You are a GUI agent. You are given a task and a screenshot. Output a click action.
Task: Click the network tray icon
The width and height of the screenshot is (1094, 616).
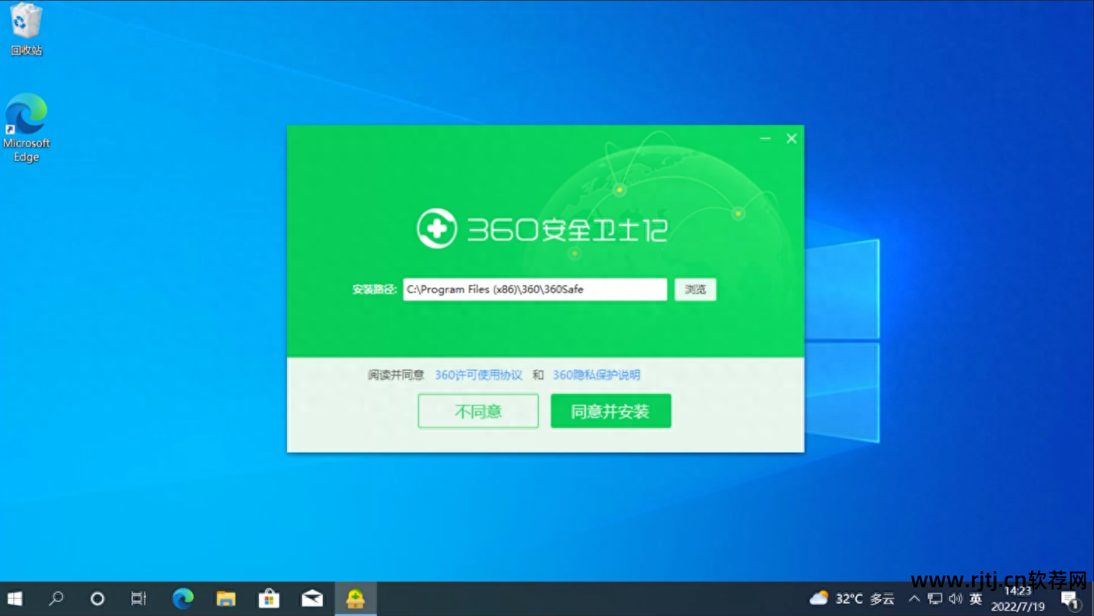pyautogui.click(x=935, y=599)
